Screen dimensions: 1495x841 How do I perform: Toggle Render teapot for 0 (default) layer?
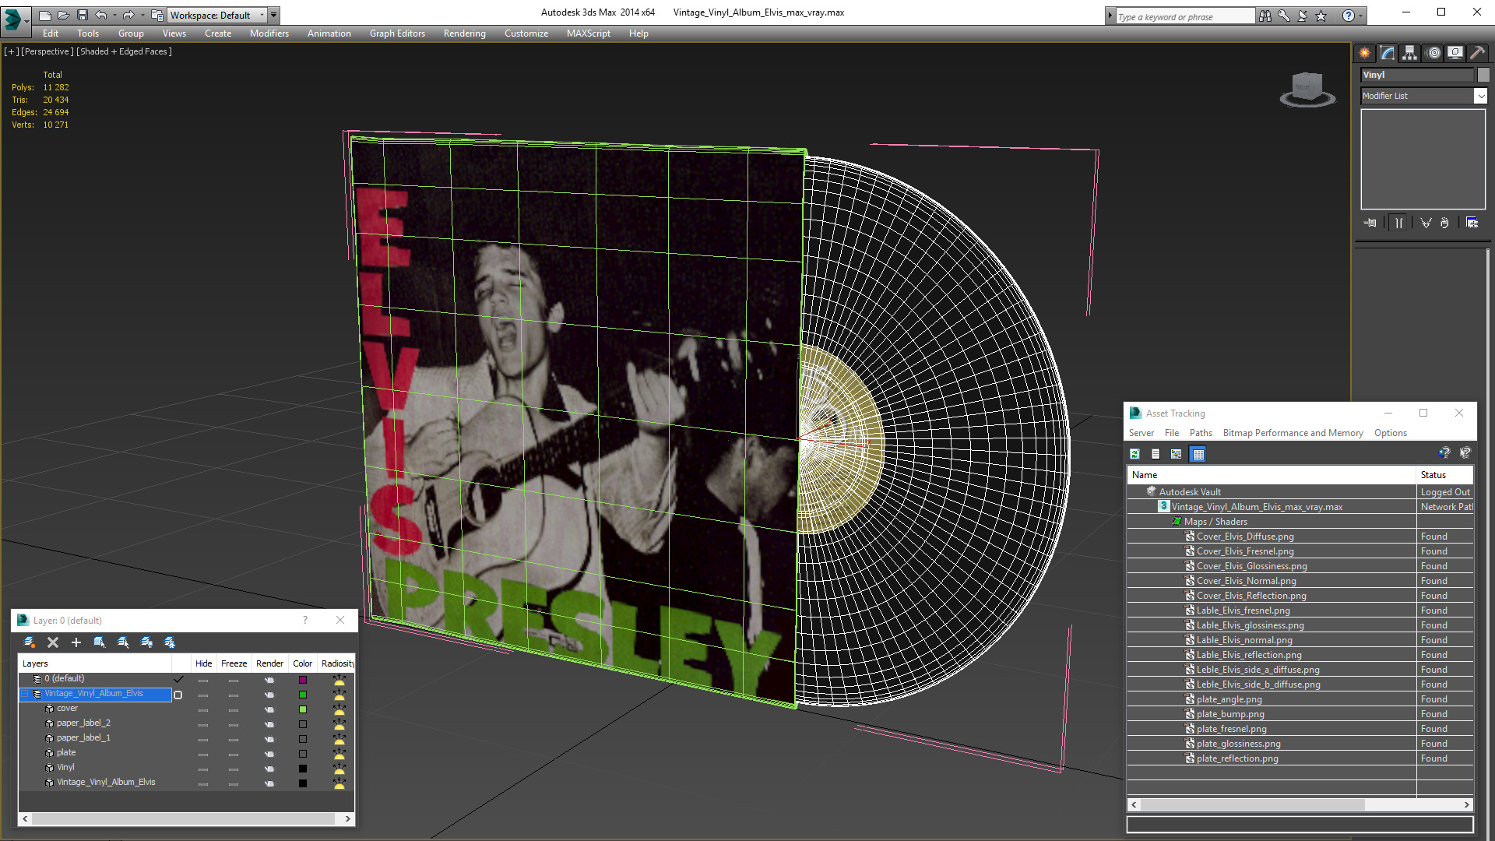269,680
